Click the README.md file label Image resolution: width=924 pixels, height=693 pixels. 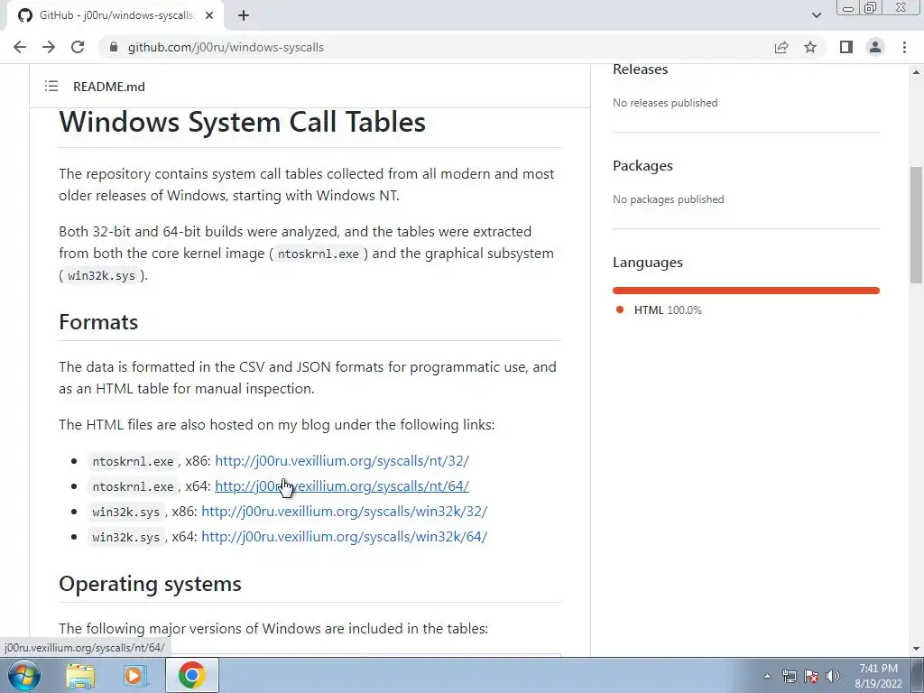tap(109, 87)
